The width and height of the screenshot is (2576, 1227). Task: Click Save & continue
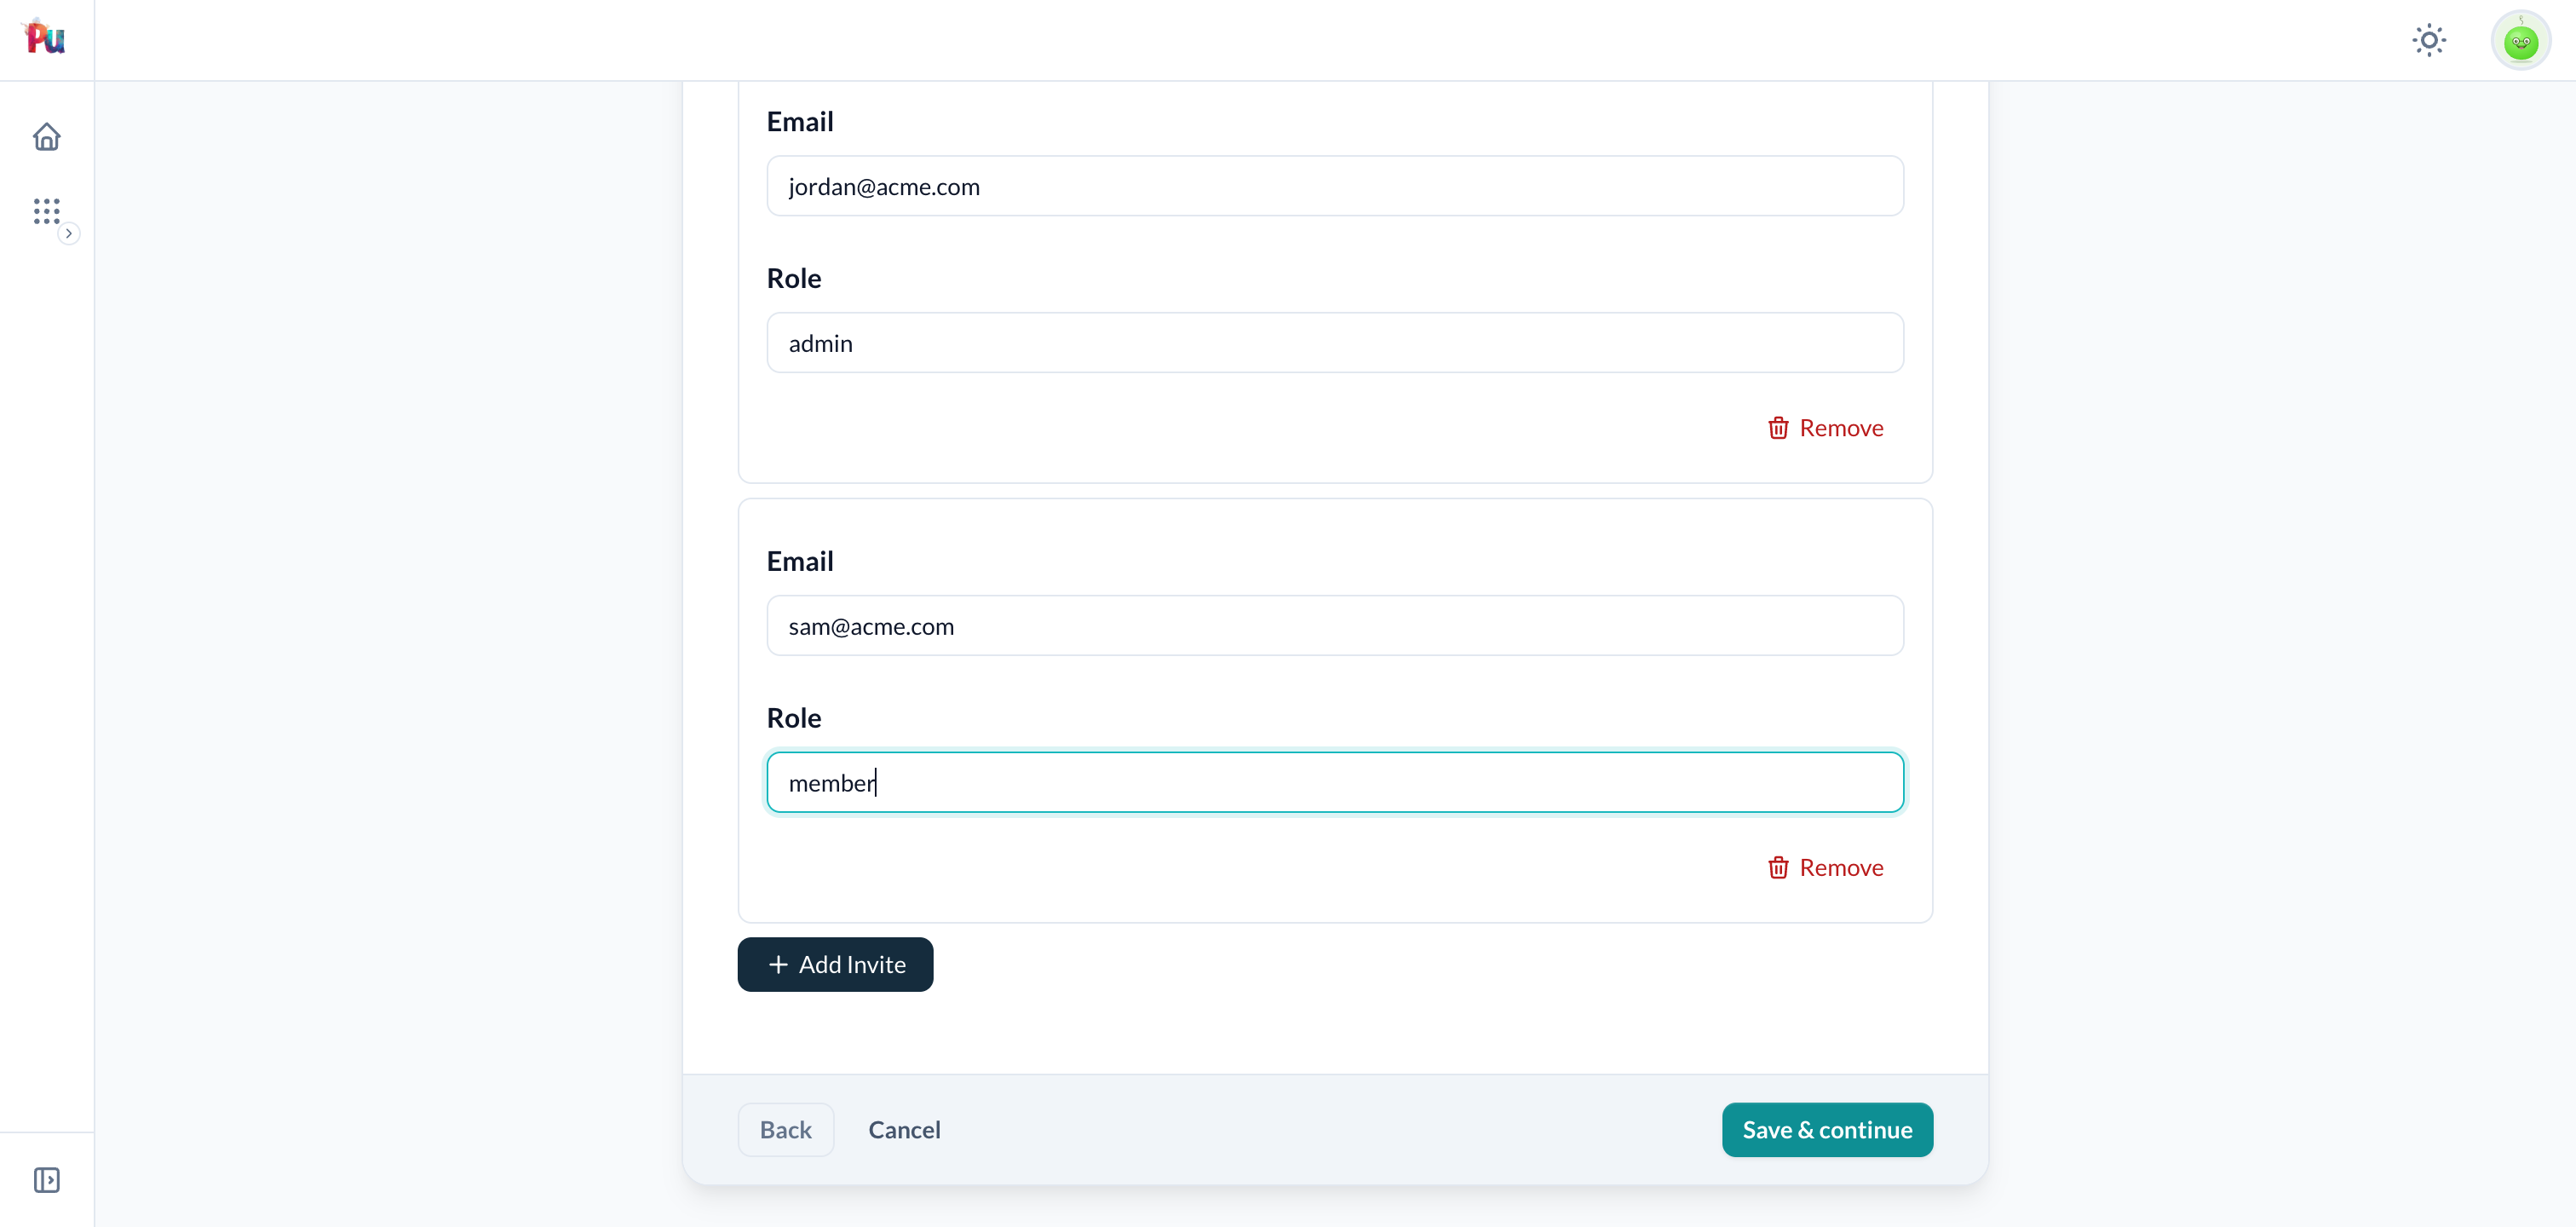(x=1827, y=1130)
